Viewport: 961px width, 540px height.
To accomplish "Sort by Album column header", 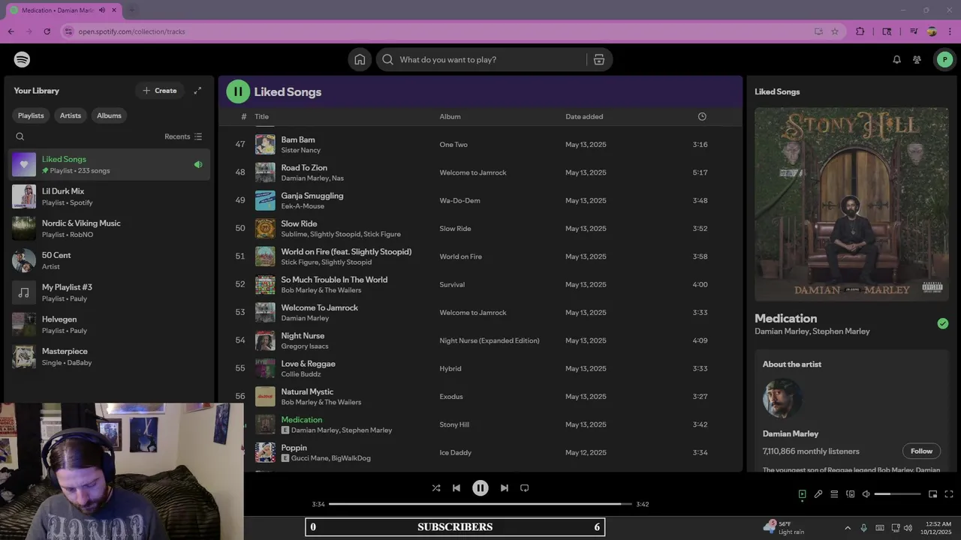I will click(x=450, y=116).
